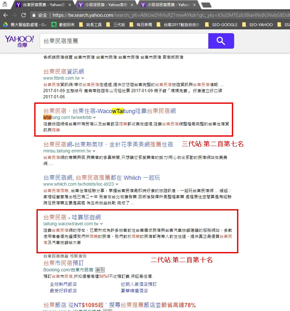Open the 台東民宿網-台東熱氣球 result
This screenshot has height=311, width=290.
(108, 144)
